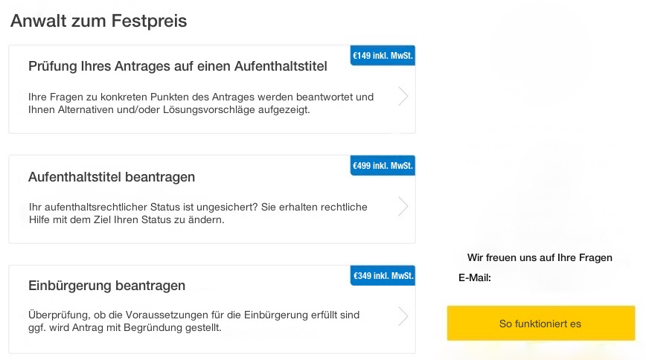The image size is (646, 360).
Task: Click the Anwalt zum Festpreis heading
Action: (98, 21)
